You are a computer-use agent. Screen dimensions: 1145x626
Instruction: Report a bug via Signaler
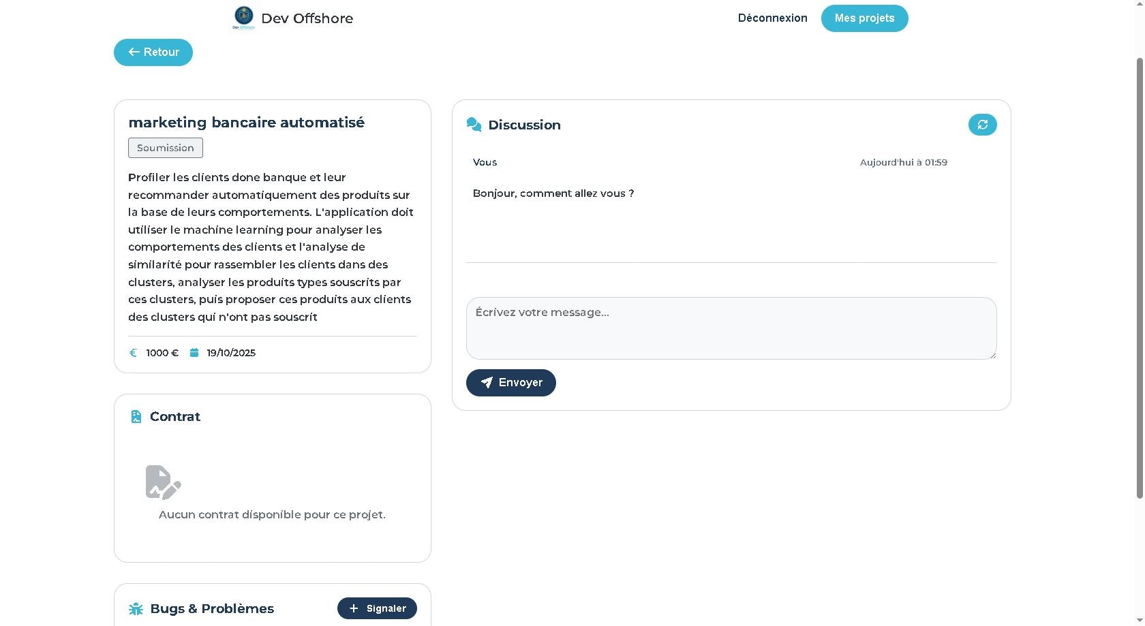click(x=377, y=608)
